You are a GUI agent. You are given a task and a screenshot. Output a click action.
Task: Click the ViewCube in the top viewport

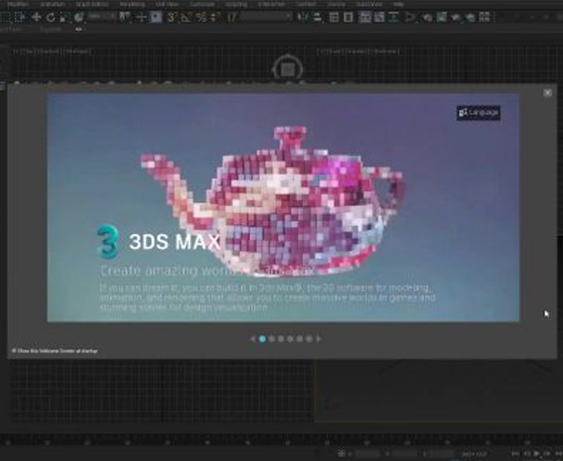(x=288, y=69)
